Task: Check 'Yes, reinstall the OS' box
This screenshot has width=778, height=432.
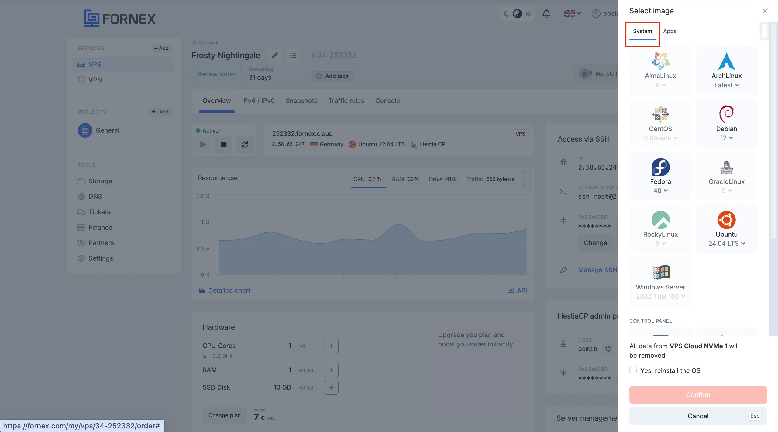Action: coord(633,370)
